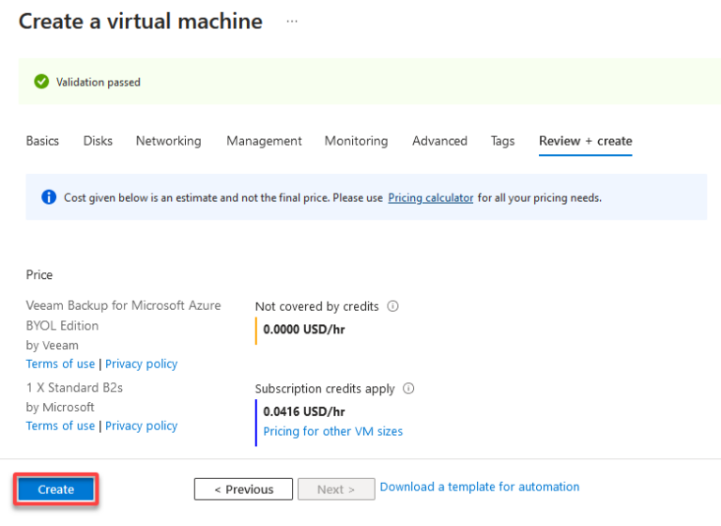Click Download a template for automation
This screenshot has width=721, height=526.
click(x=480, y=487)
